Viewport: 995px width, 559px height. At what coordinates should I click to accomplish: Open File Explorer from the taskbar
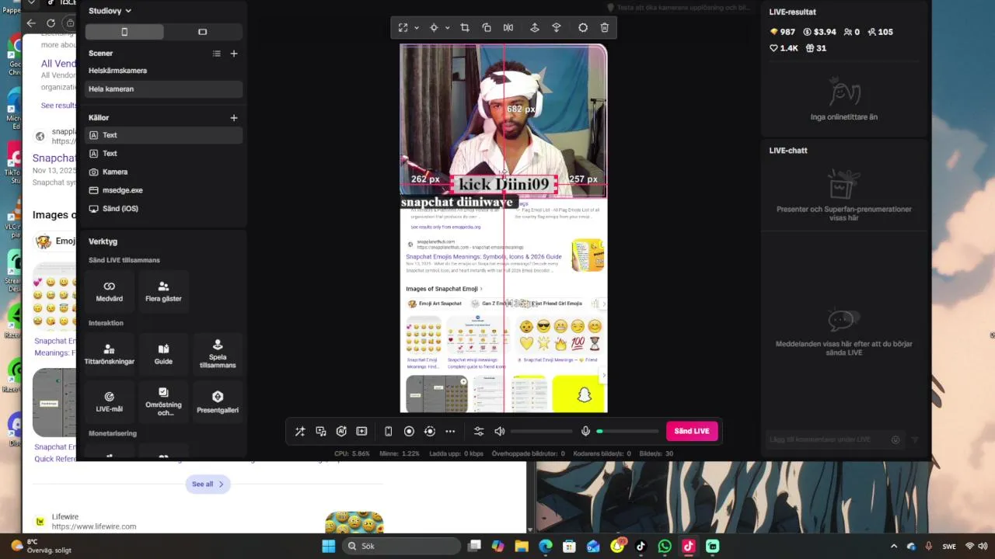point(522,547)
